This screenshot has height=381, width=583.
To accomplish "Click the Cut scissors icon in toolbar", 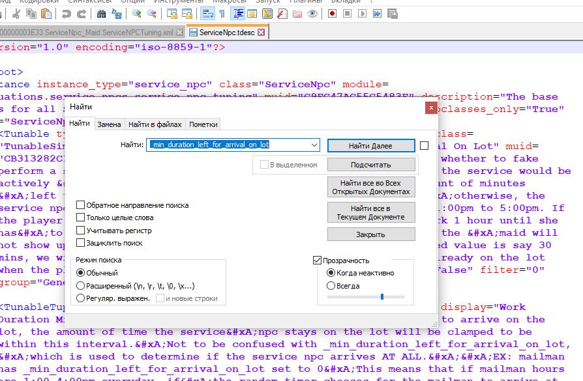I will (15, 13).
